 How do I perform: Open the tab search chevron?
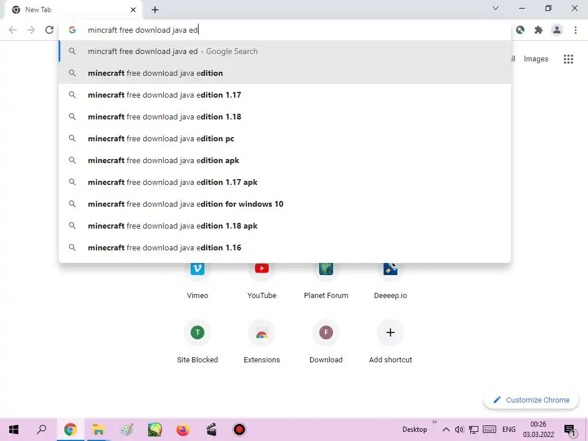(x=496, y=8)
